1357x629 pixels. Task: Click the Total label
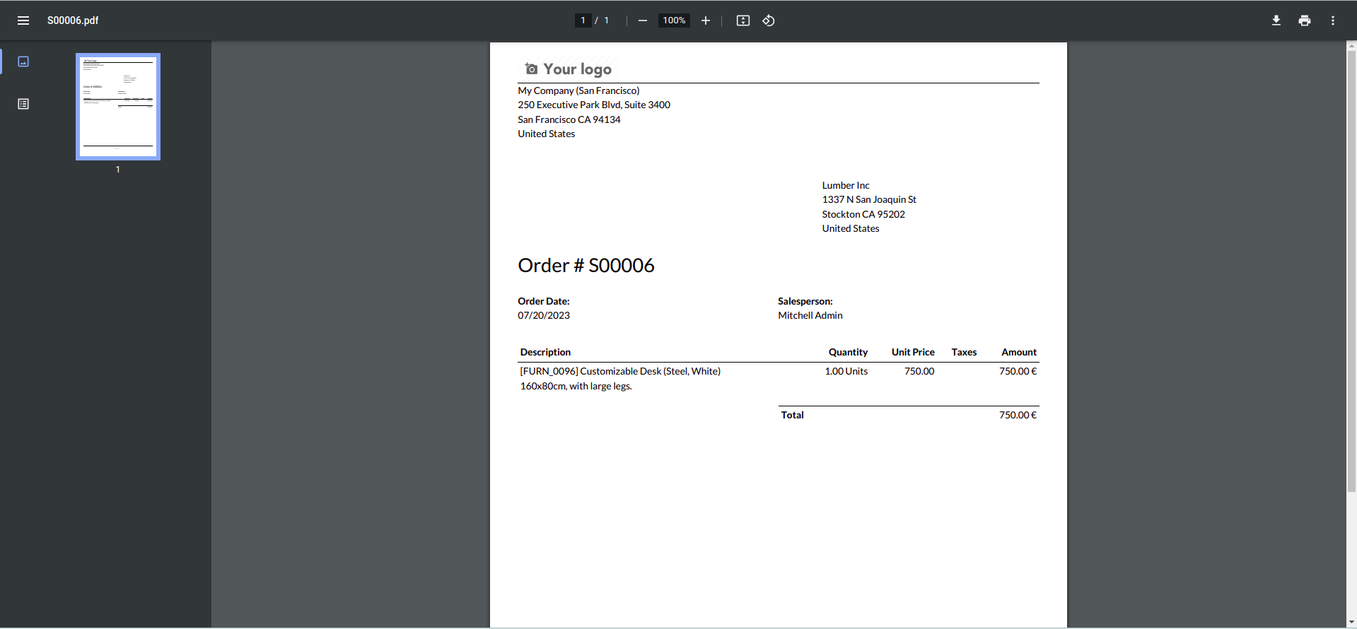pos(792,415)
